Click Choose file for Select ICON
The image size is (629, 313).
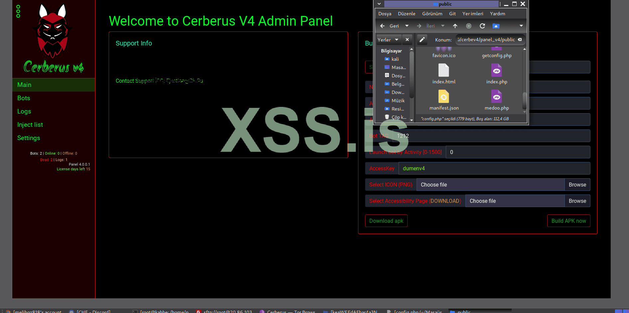pyautogui.click(x=491, y=185)
